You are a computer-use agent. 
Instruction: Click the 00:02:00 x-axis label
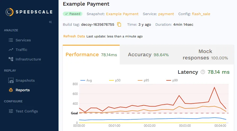pyautogui.click(x=150, y=126)
